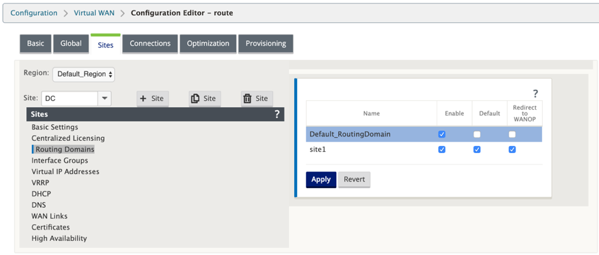Check Redirect to WANOP for Default_RoutingDomain
Image resolution: width=599 pixels, height=255 pixels.
click(x=512, y=135)
